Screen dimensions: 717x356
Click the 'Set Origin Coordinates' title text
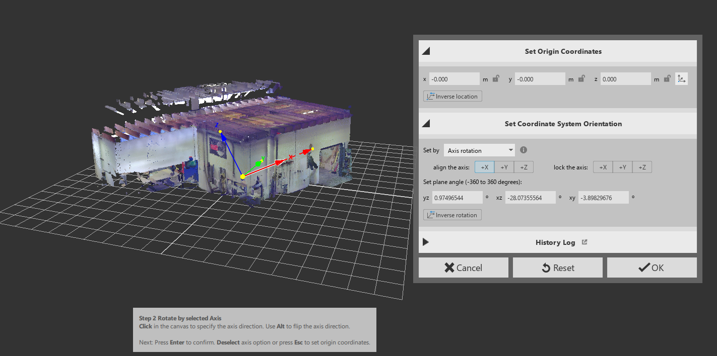tap(563, 51)
